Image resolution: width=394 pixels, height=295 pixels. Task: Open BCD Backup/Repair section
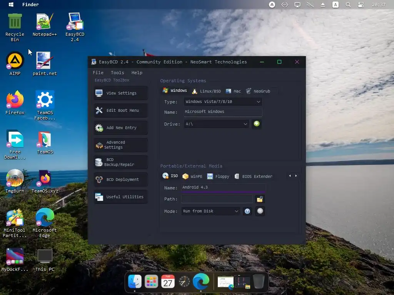click(120, 162)
